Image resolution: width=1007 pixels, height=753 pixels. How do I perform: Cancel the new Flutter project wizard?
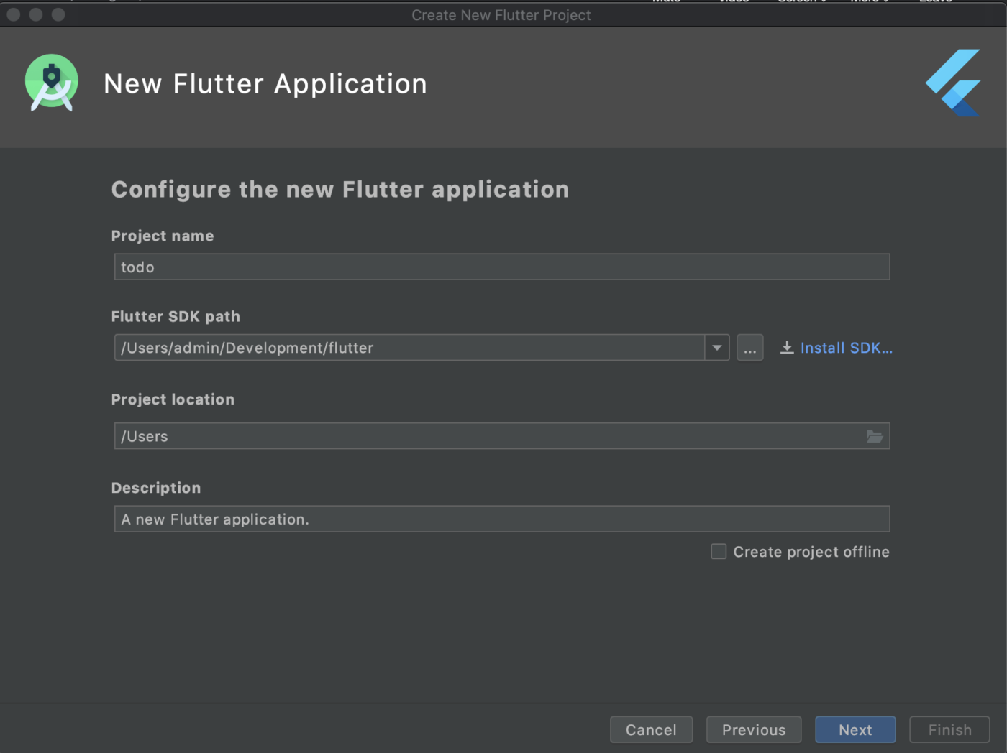coord(651,729)
